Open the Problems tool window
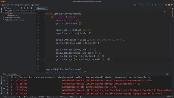 (x=64, y=97)
